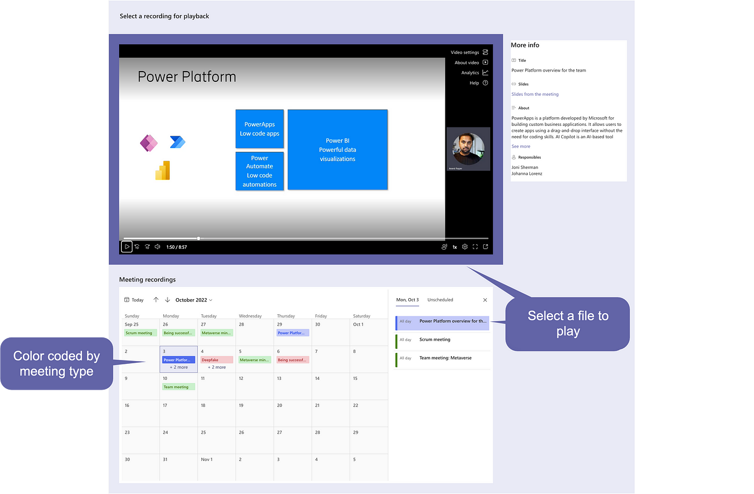Open the Scrum meeting event on Sep 25
Screen dimensions: 754x494
(x=141, y=333)
